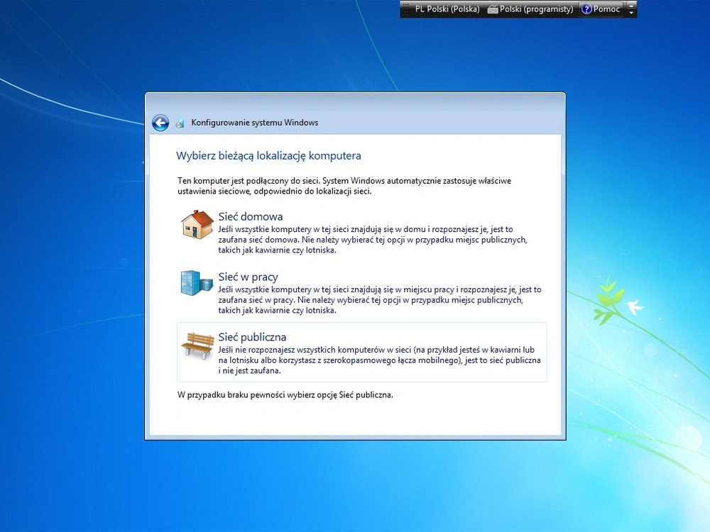Click the Sieć w pracy description paragraph
Viewport: 710px width, 532px height.
[x=379, y=300]
